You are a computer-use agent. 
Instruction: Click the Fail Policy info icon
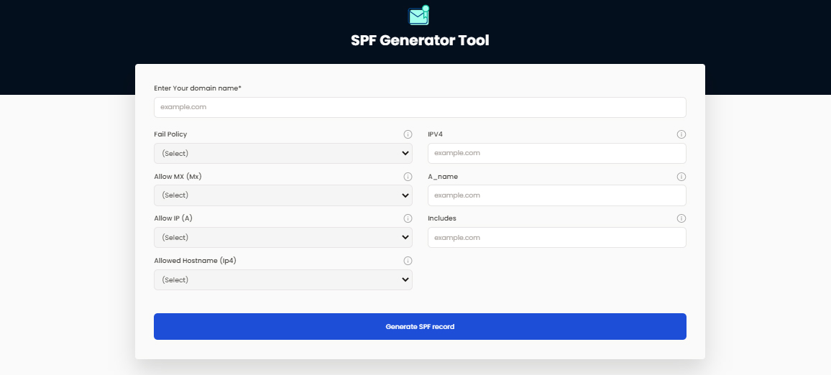pos(408,134)
